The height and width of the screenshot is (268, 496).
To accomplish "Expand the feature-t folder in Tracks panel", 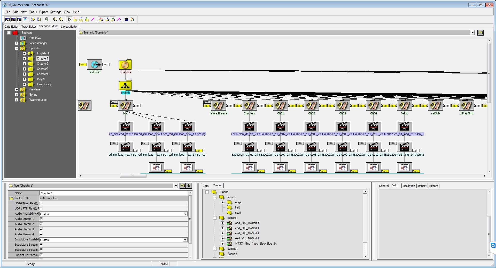I will 215,218.
